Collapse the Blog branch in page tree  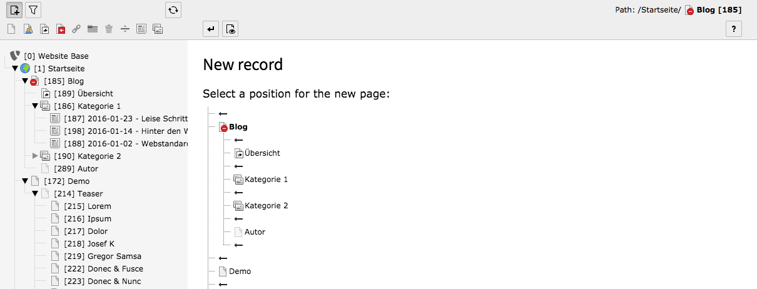coord(25,81)
